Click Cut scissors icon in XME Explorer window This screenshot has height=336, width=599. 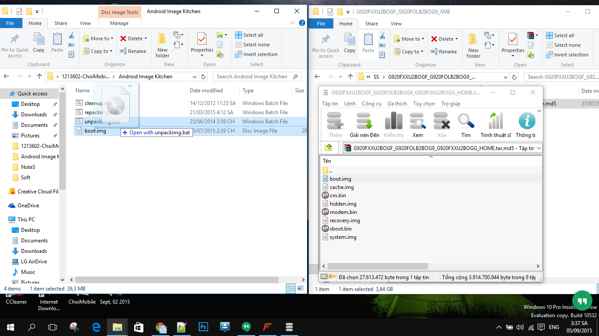point(382,36)
